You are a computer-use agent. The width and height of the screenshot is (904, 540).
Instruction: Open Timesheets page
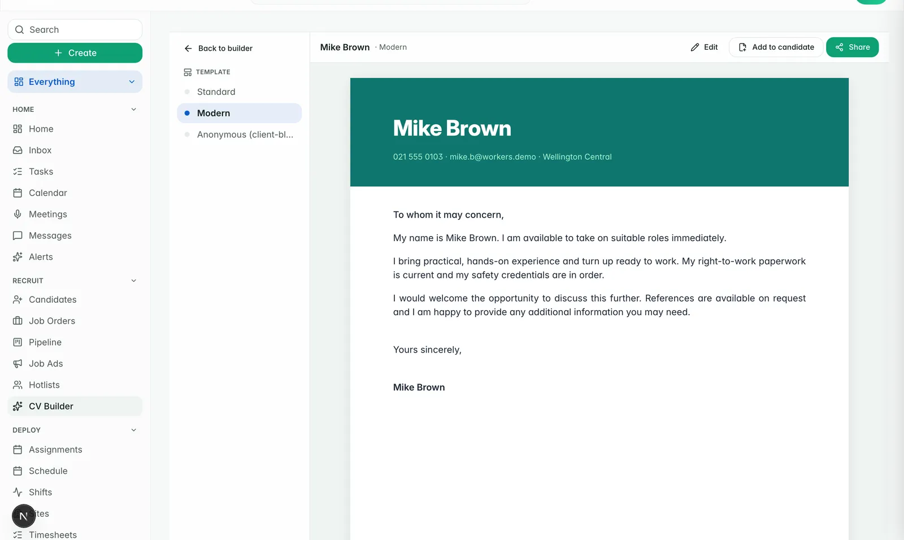75,534
